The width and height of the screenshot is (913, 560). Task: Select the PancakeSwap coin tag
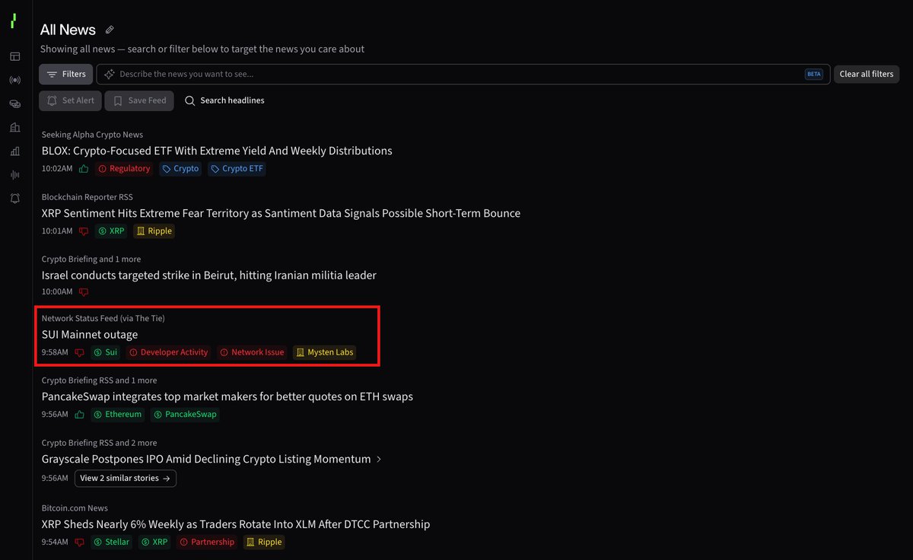pyautogui.click(x=185, y=415)
